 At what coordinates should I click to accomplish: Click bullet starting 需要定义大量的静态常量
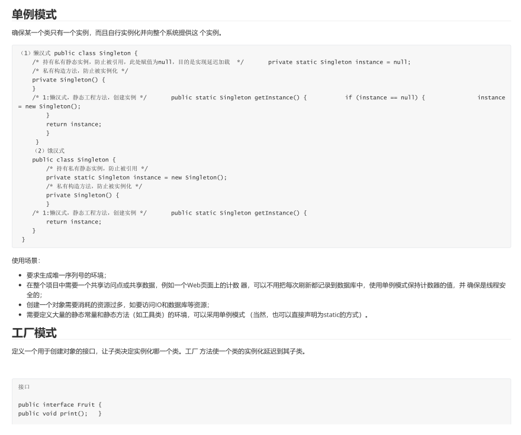[197, 315]
